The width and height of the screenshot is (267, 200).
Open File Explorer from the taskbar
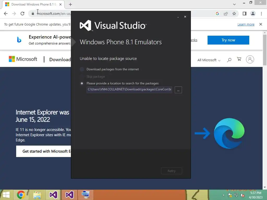coord(37,195)
